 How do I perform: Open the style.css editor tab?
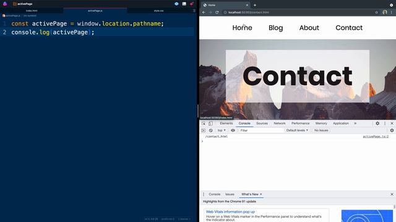pyautogui.click(x=158, y=11)
